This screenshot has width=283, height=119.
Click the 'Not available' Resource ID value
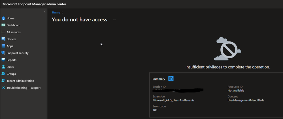coord(236,91)
